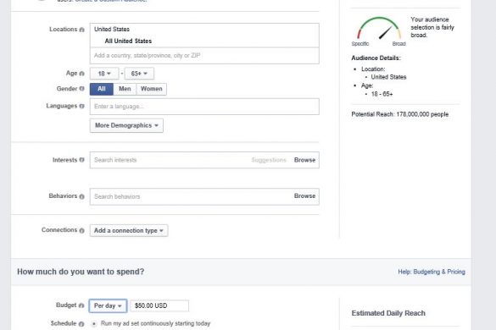Image resolution: width=496 pixels, height=330 pixels.
Task: Select the Men gender option
Action: tap(125, 89)
